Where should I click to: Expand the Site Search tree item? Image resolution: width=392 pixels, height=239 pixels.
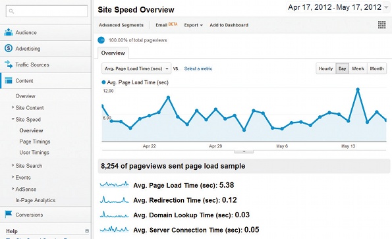[13, 165]
